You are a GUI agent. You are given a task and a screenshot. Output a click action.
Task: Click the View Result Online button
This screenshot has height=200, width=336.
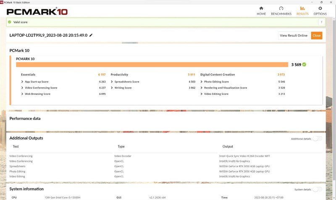click(x=294, y=36)
